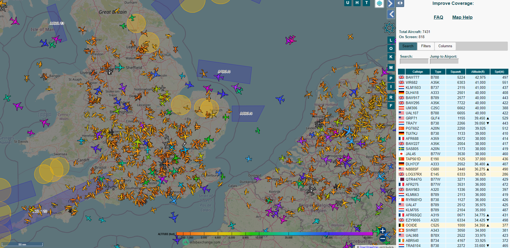The height and width of the screenshot is (248, 510).
Task: Select the GRP71 aircraft row
Action: [x=453, y=118]
